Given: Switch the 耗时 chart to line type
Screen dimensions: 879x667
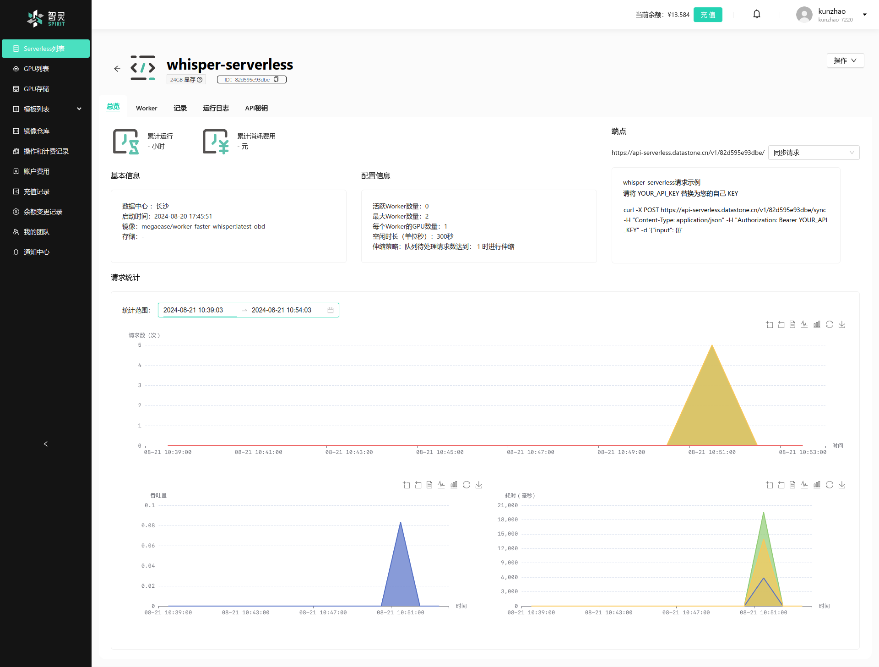Looking at the screenshot, I should coord(804,485).
